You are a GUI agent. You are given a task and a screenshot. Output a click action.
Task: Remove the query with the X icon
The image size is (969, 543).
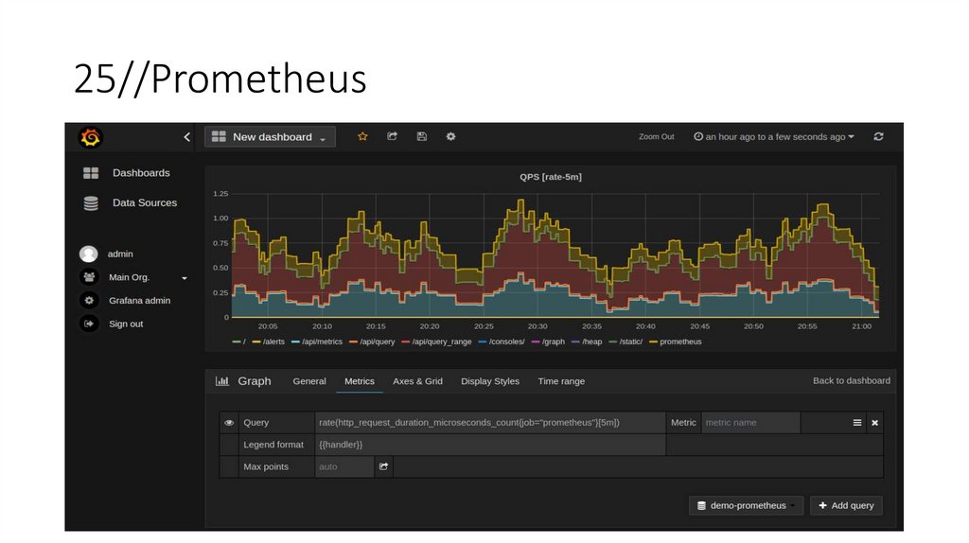click(875, 423)
